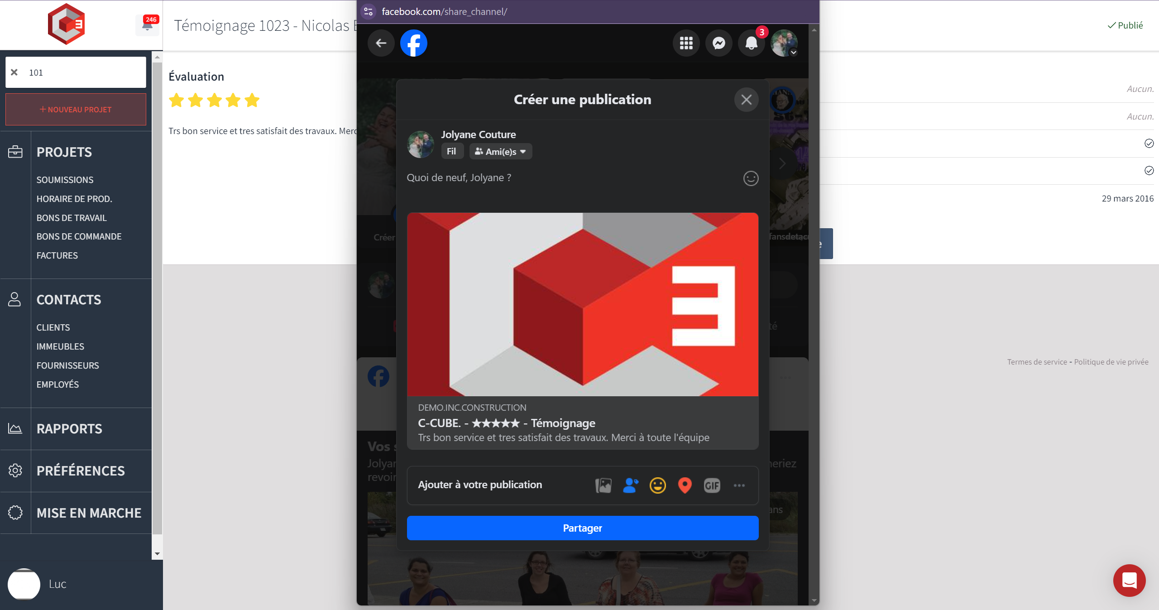Open the Employés menu item

[57, 384]
